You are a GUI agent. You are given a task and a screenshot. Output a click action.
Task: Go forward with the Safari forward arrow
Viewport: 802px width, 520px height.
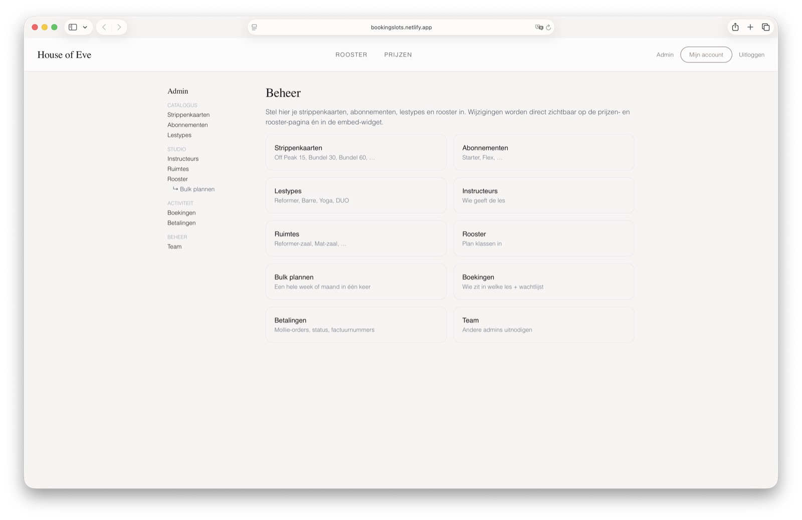[119, 27]
